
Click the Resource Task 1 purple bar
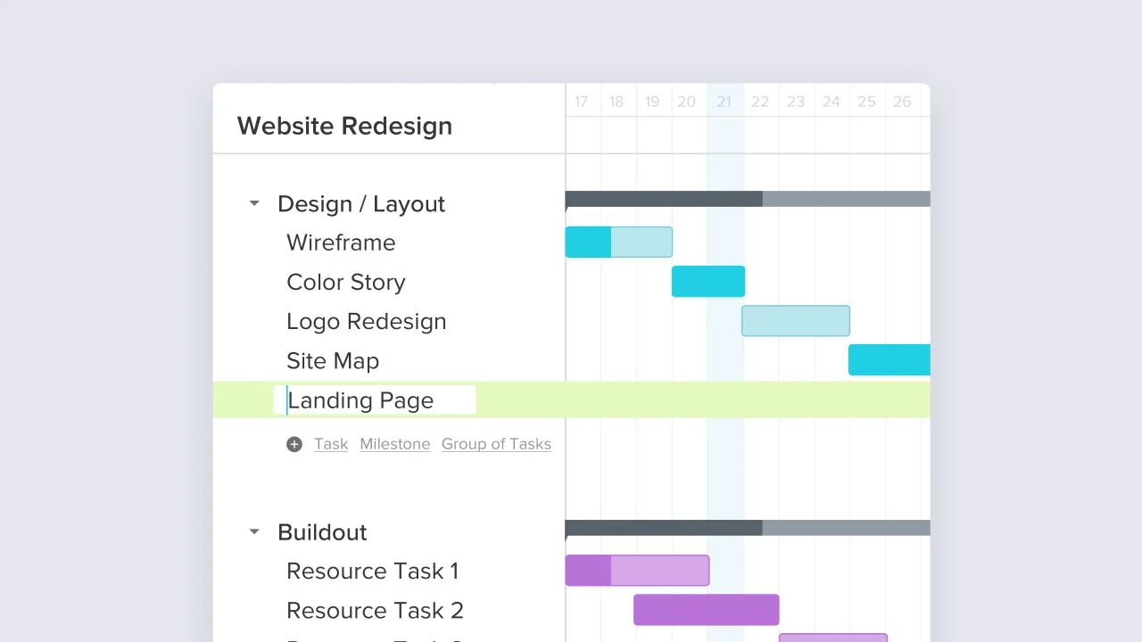637,571
